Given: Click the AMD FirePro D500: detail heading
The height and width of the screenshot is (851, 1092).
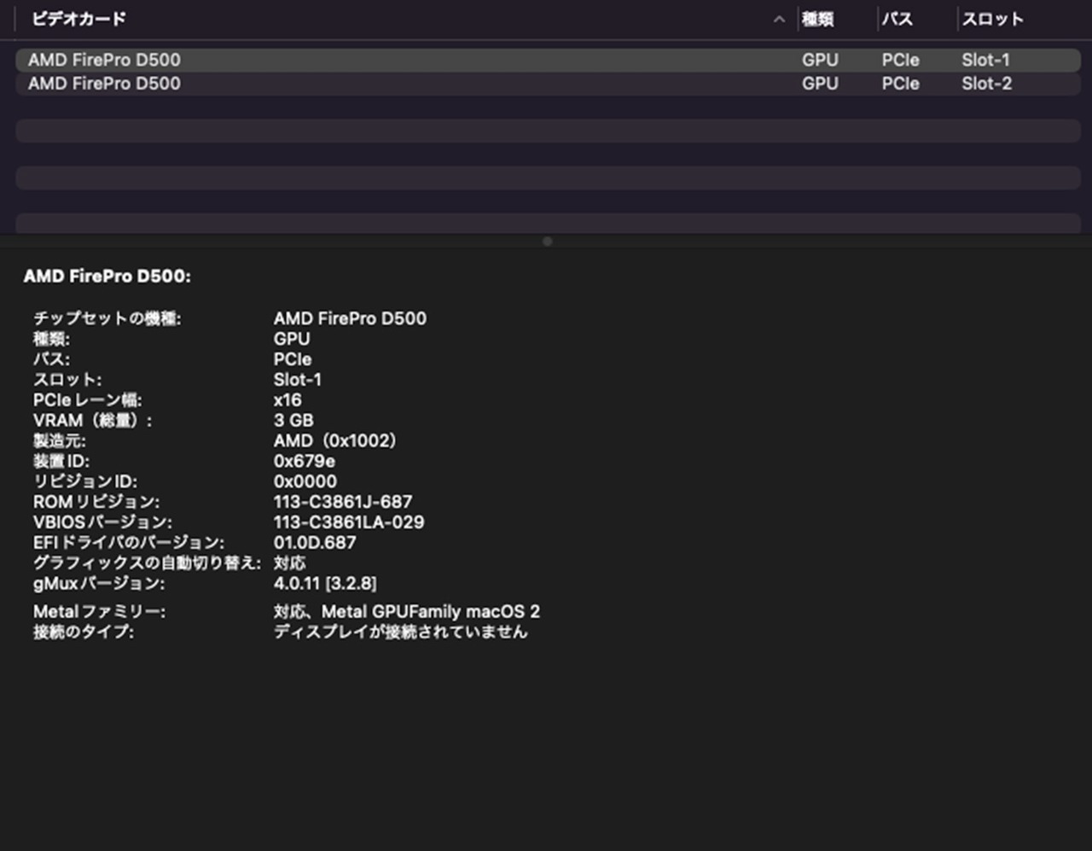Looking at the screenshot, I should tap(107, 277).
